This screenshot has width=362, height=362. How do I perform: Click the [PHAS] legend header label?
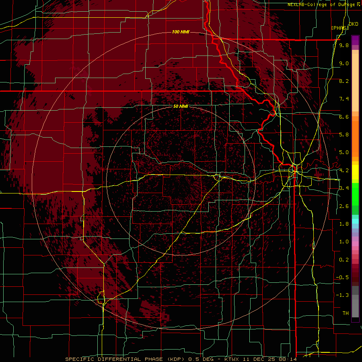pyautogui.click(x=339, y=28)
